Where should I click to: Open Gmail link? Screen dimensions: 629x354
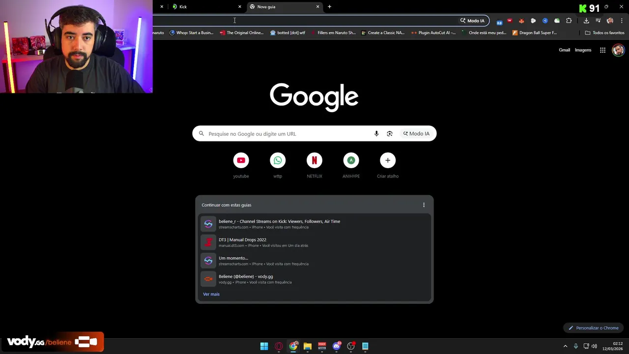point(564,50)
